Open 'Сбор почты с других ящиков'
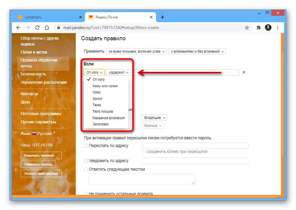 click(40, 41)
